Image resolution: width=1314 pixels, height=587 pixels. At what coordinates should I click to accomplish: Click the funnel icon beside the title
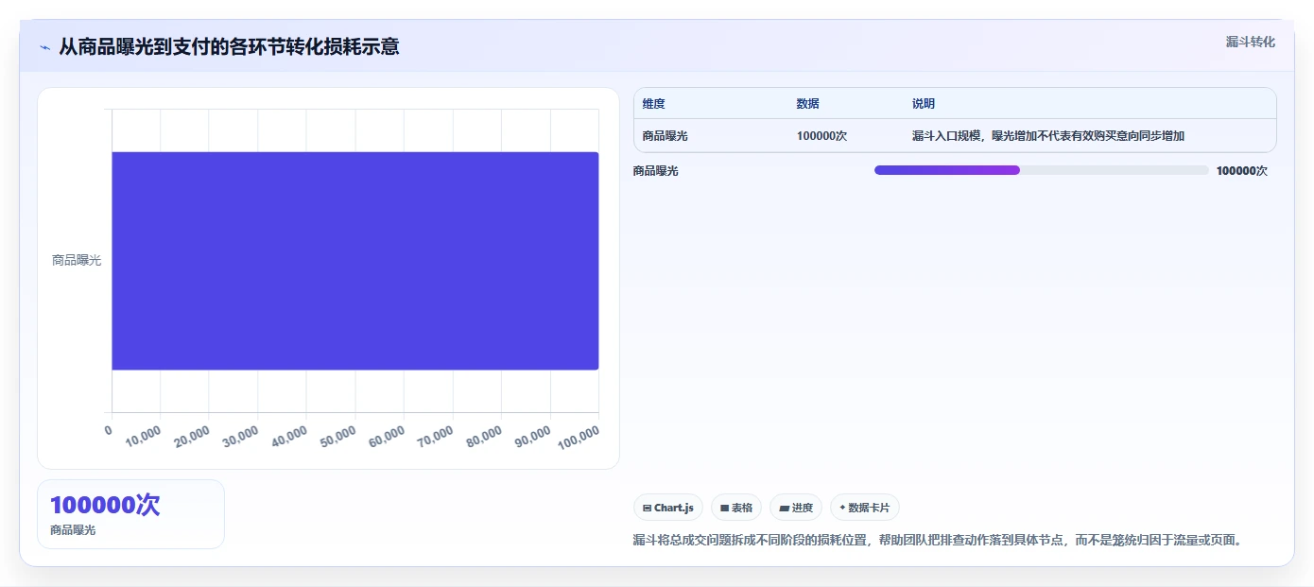pyautogui.click(x=44, y=47)
